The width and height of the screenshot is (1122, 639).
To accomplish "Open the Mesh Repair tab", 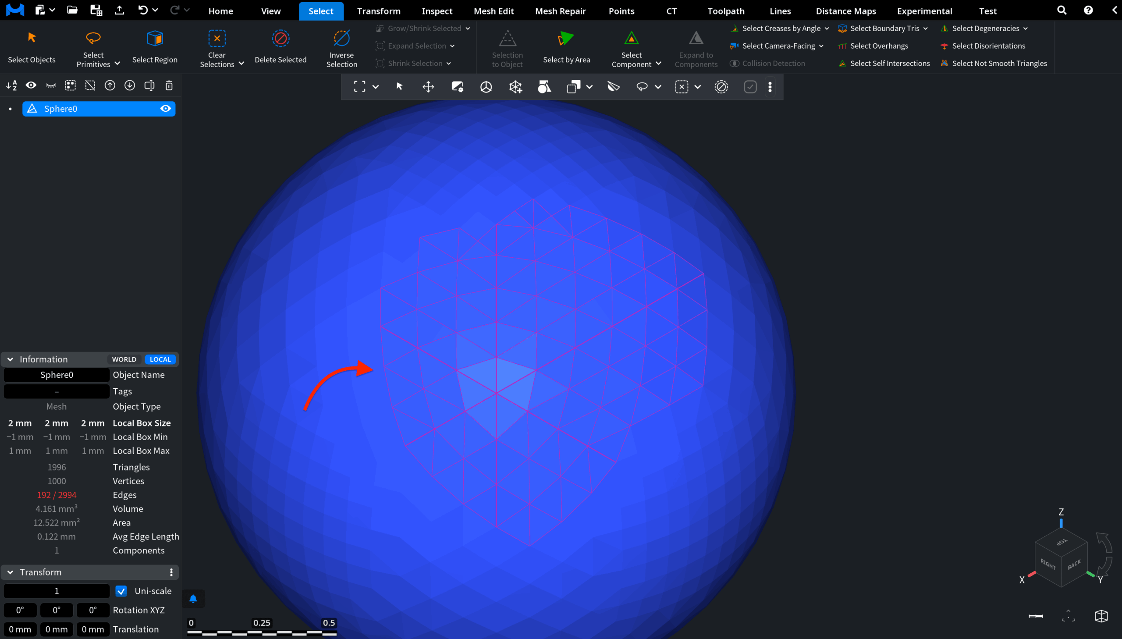I will coord(560,11).
